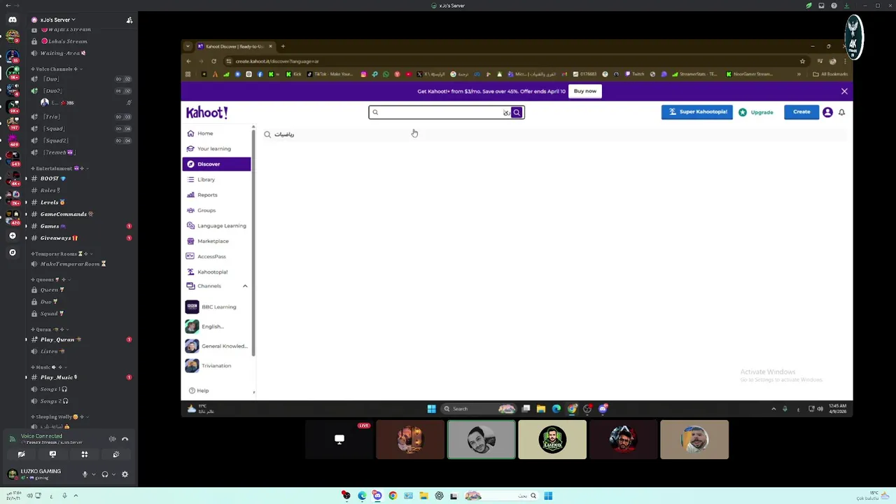Viewport: 896px width, 504px height.
Task: Open Kahoot notifications bell
Action: click(x=841, y=112)
